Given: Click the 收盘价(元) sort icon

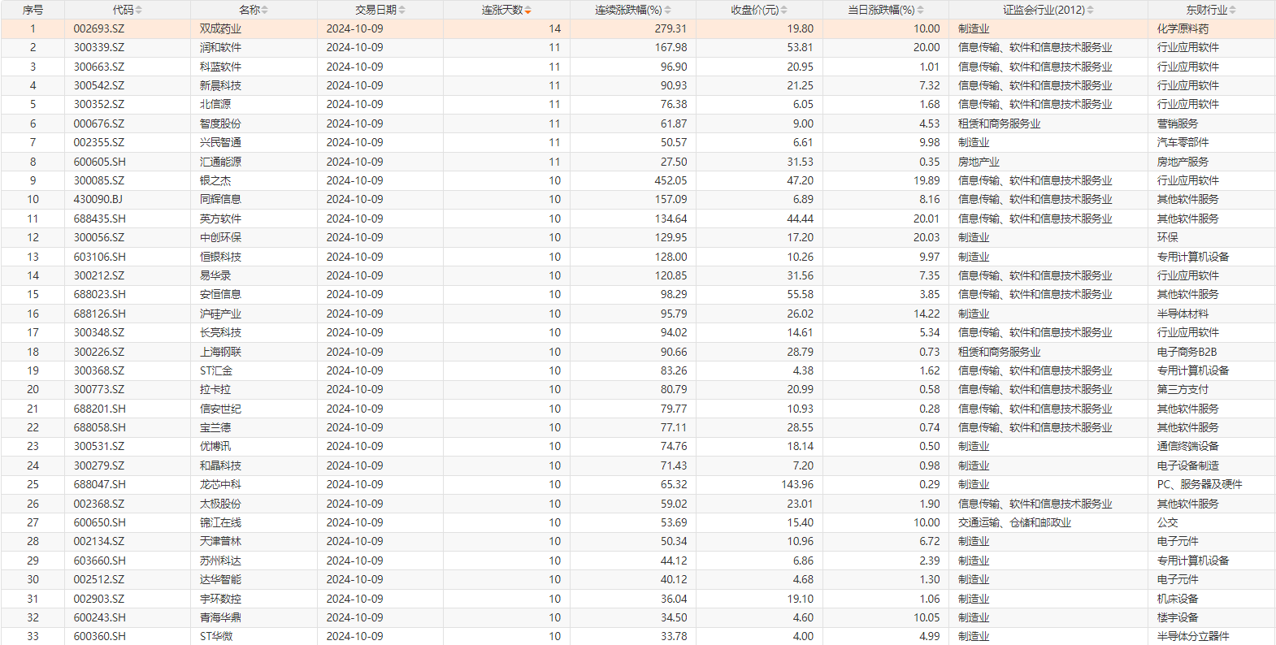Looking at the screenshot, I should point(784,10).
